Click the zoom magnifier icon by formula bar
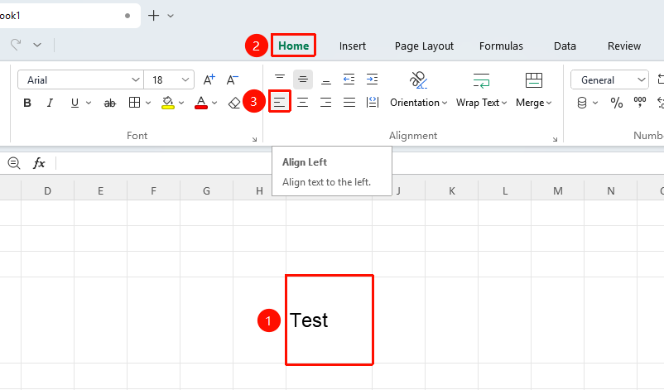This screenshot has height=390, width=664. coord(13,163)
